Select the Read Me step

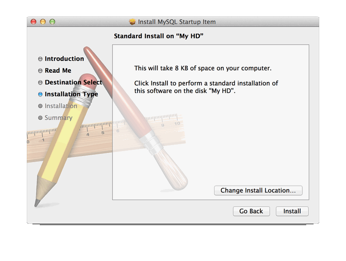point(58,71)
